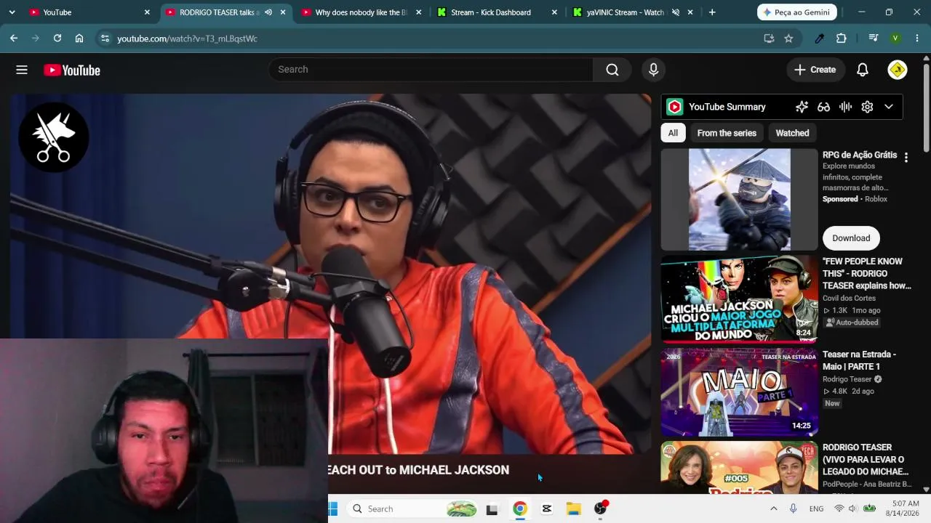The width and height of the screenshot is (931, 523).
Task: Click 'Peça ao Gemini' button
Action: (x=797, y=12)
